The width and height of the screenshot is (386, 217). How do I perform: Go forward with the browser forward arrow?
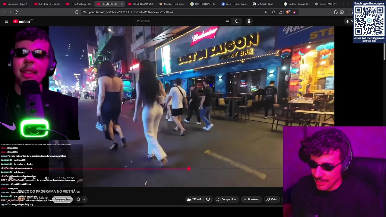click(x=10, y=12)
